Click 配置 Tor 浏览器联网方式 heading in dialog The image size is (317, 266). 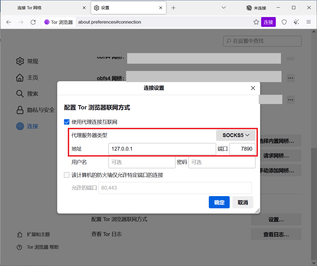97,108
